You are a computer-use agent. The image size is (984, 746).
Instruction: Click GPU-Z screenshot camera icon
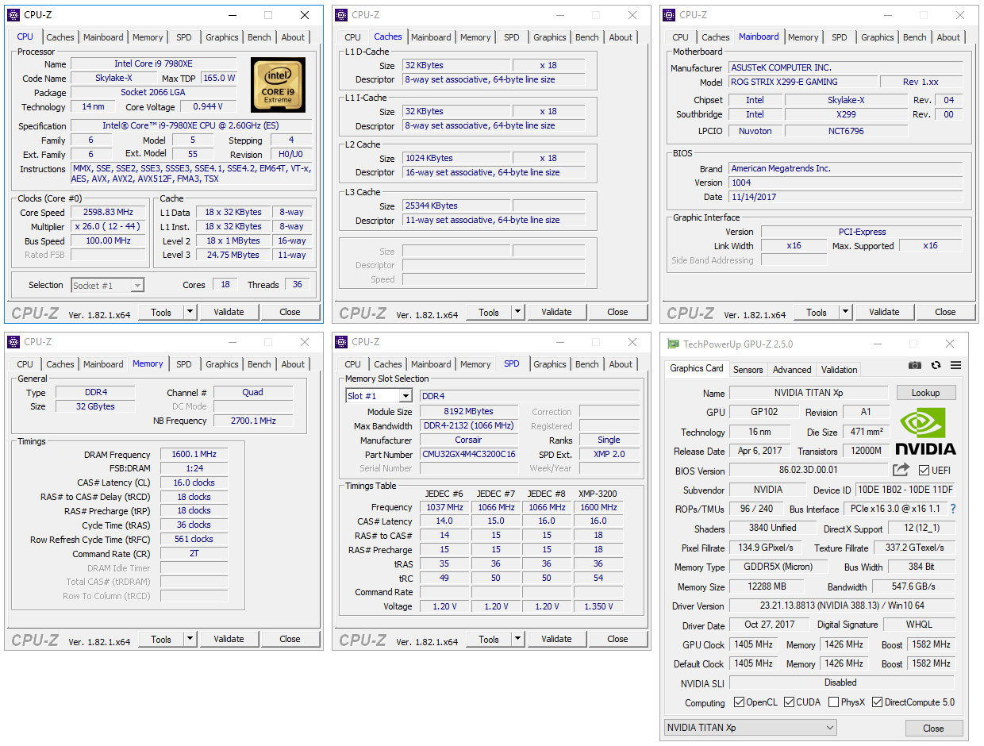(915, 365)
